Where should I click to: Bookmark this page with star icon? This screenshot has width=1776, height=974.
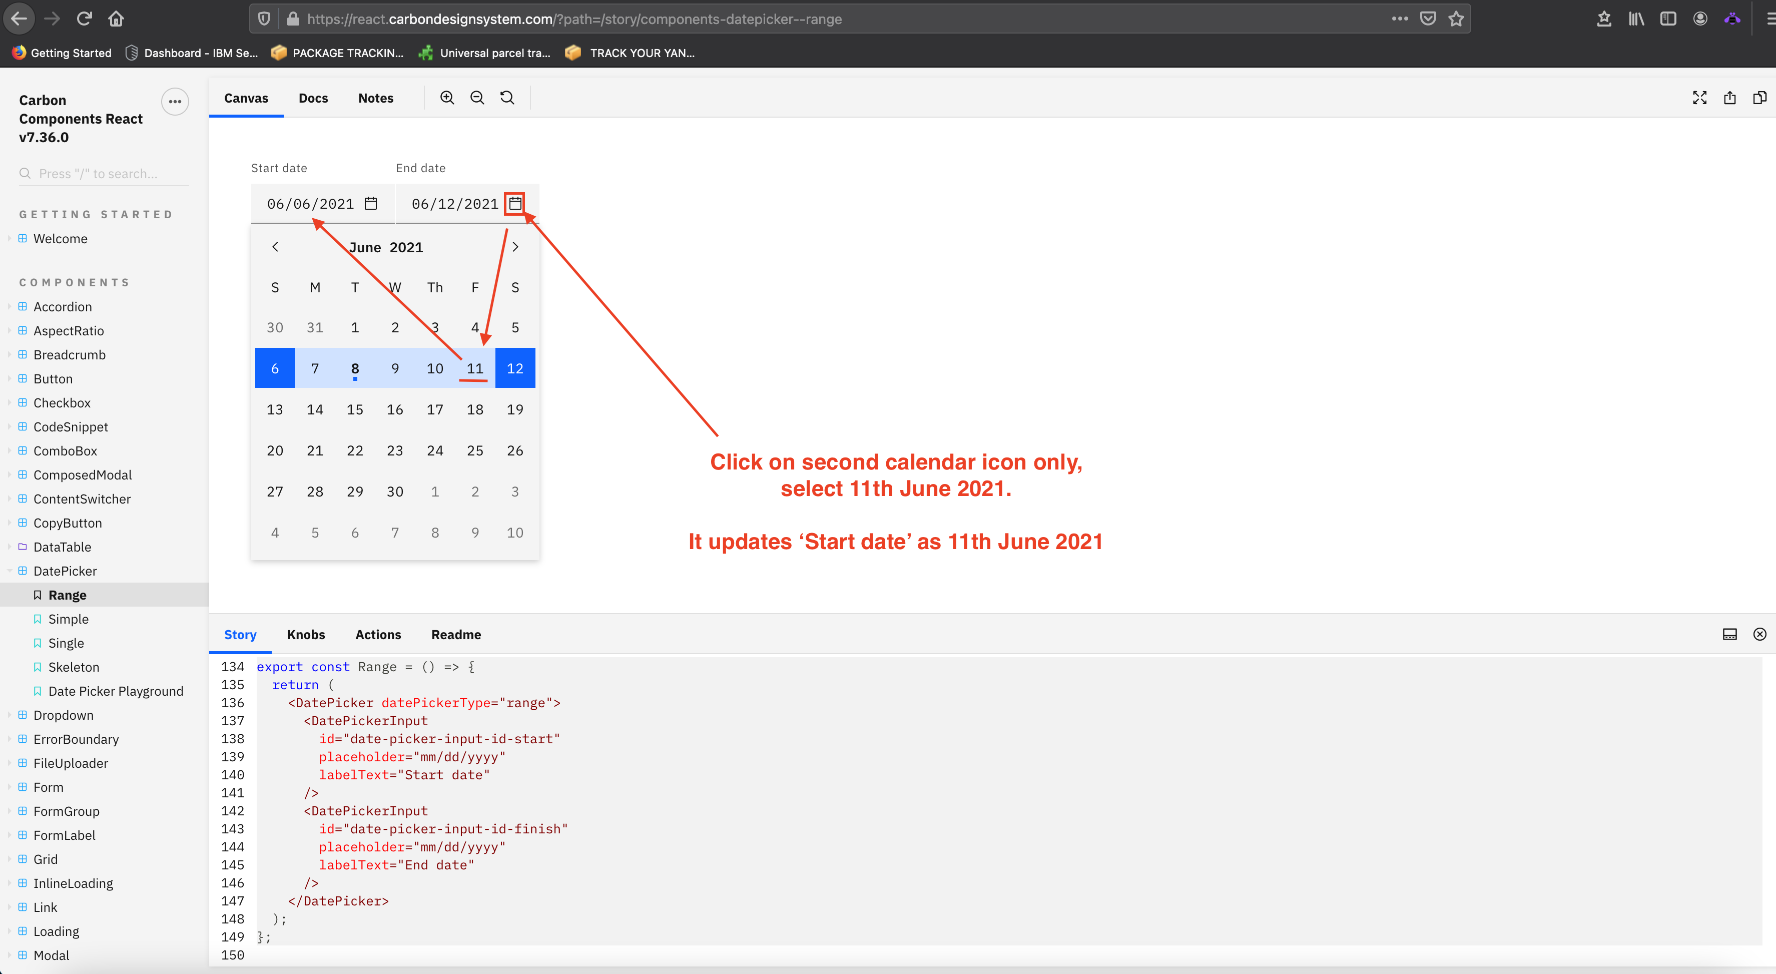tap(1456, 19)
